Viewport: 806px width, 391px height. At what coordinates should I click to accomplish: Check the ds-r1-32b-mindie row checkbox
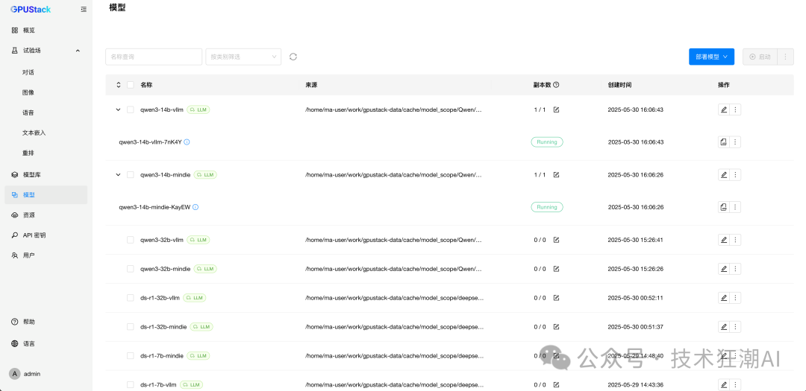(130, 327)
